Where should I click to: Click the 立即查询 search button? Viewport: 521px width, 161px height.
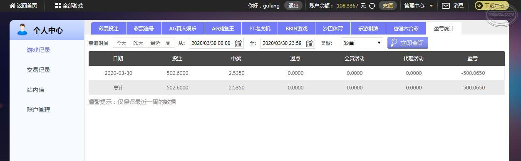pyautogui.click(x=407, y=43)
